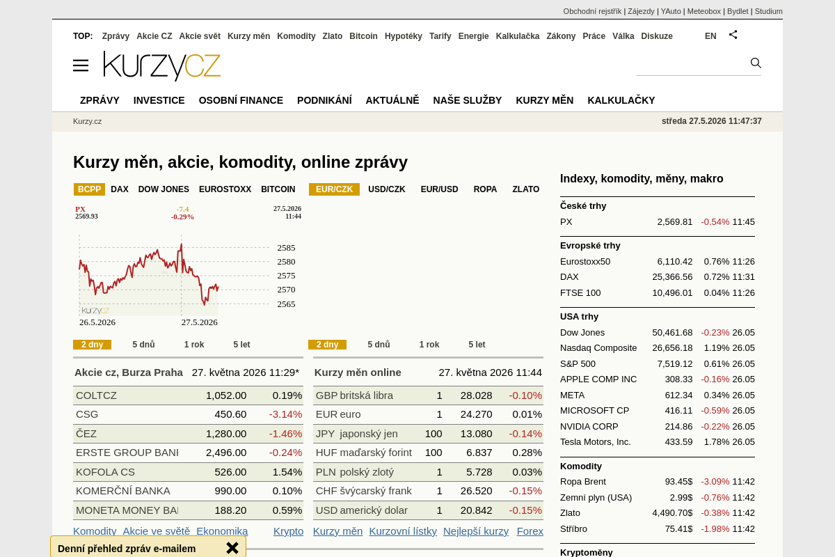Screen dimensions: 835x557
Task: Open NVIDIA CORP in USA trhy
Action: 658,426
